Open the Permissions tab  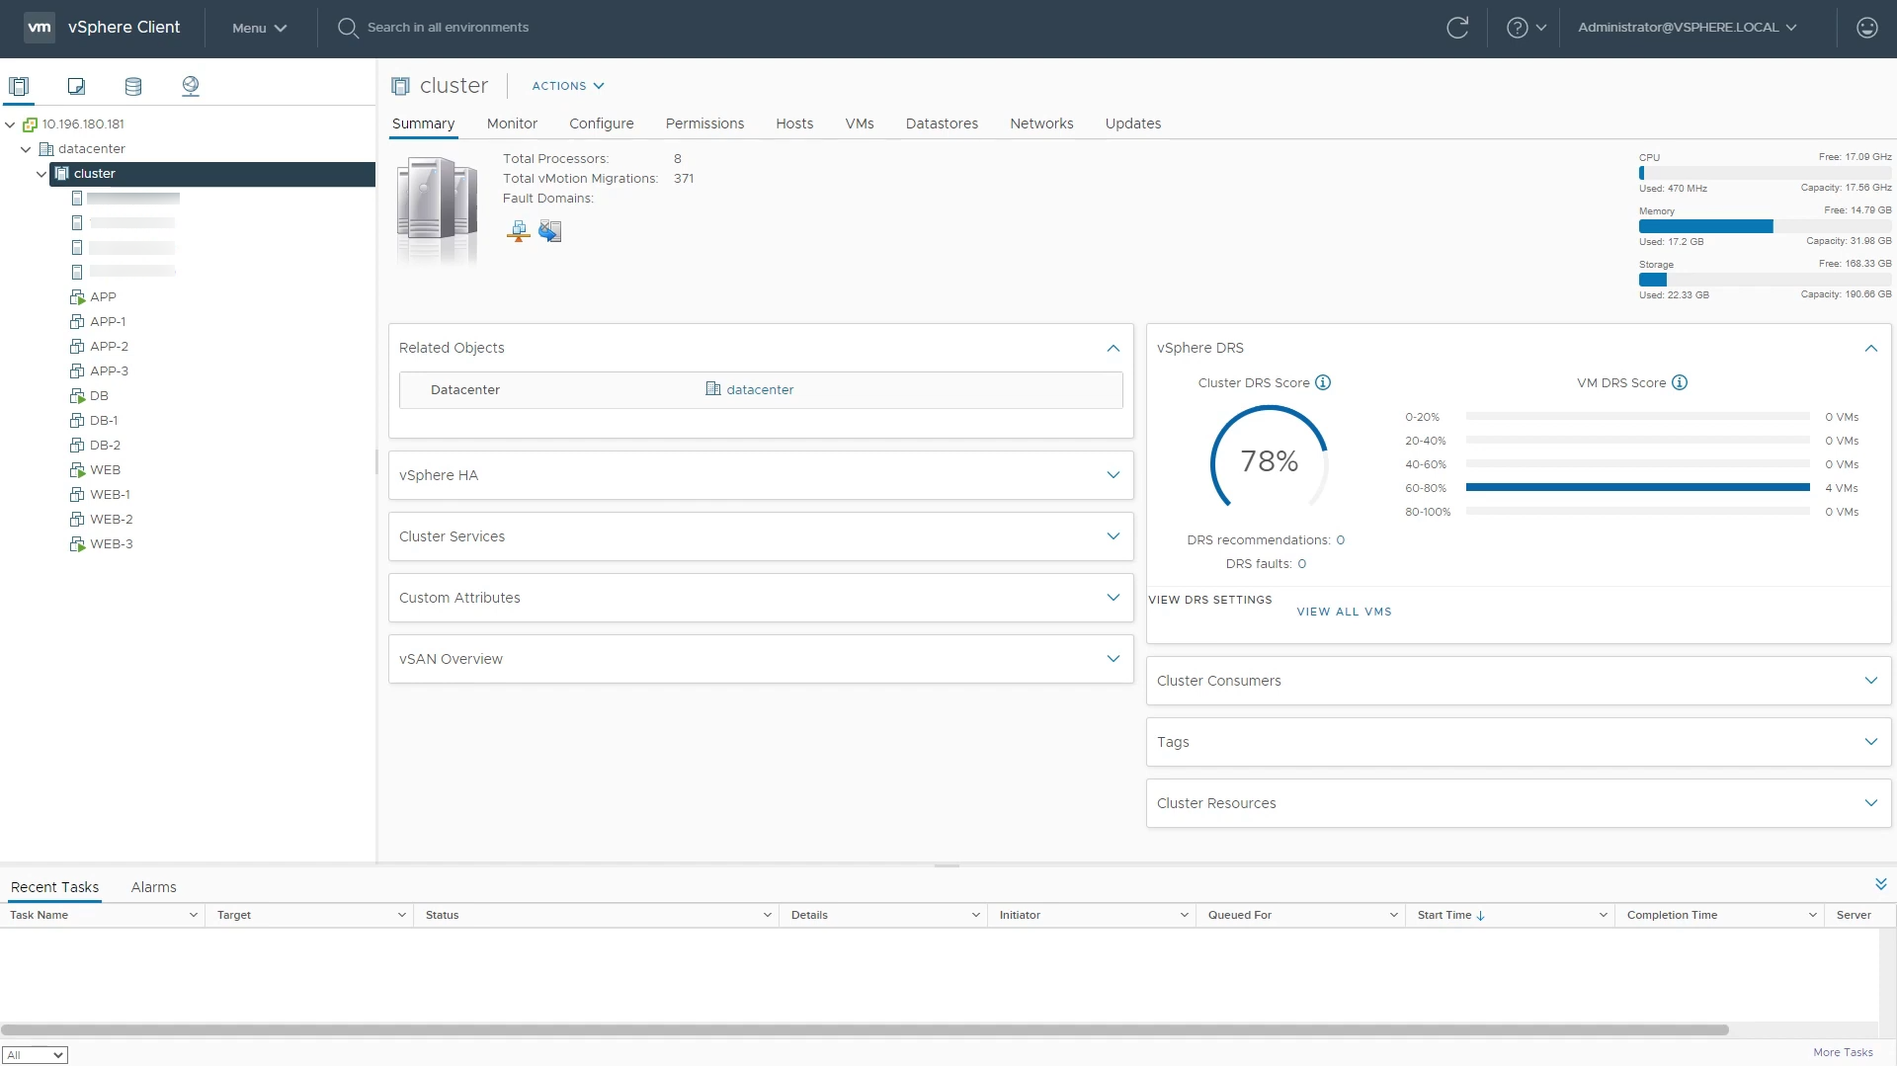(704, 123)
